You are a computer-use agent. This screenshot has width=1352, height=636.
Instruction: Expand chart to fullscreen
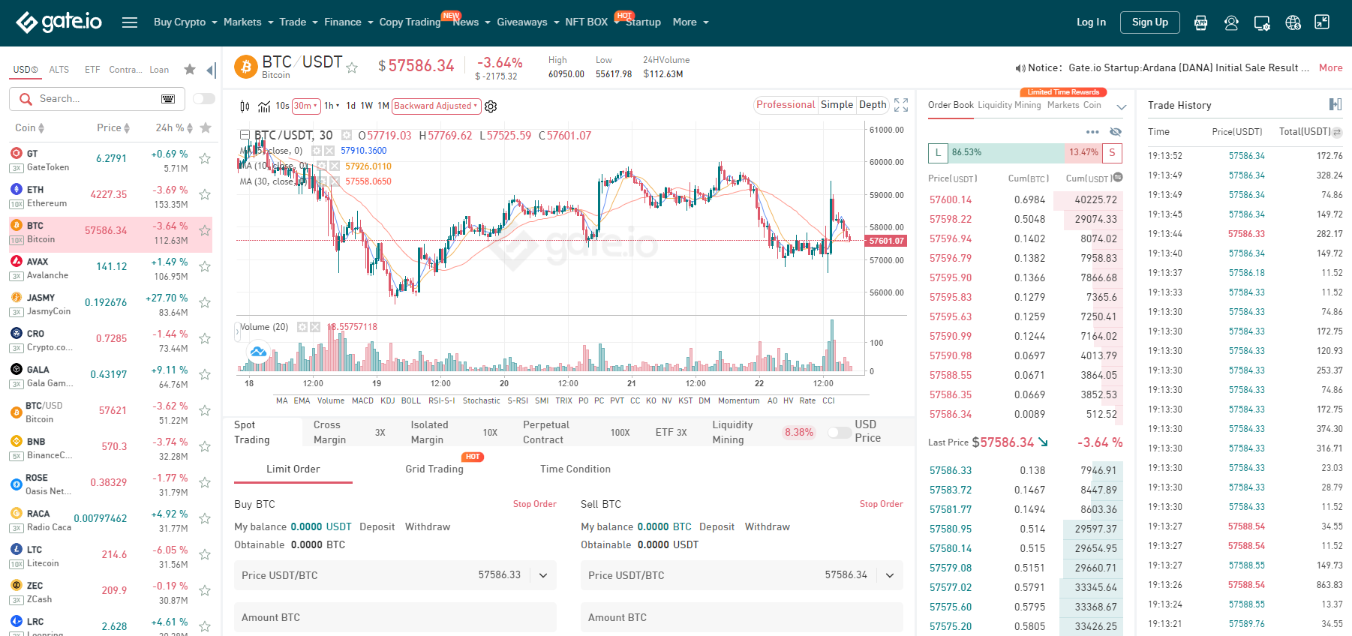(x=901, y=105)
